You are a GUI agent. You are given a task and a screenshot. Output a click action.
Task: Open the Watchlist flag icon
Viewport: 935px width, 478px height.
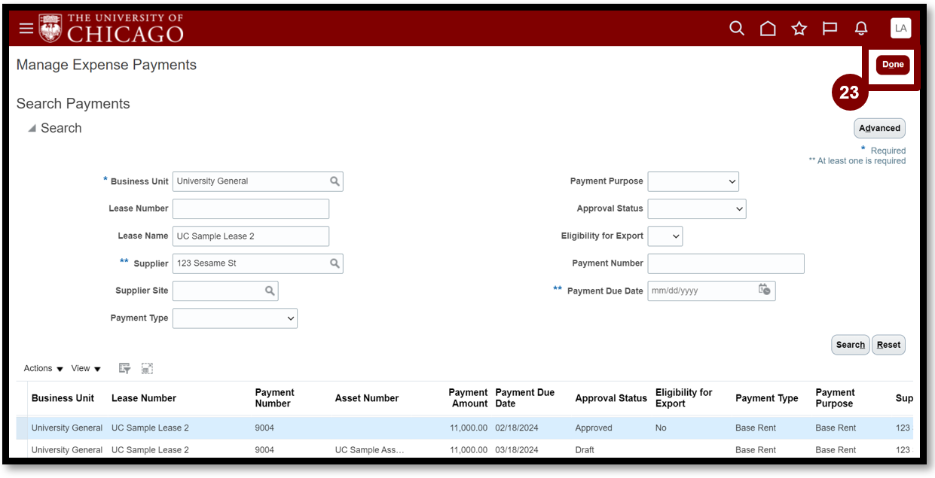click(830, 29)
